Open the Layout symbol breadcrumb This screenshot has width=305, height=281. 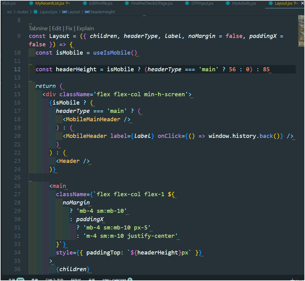(x=74, y=12)
